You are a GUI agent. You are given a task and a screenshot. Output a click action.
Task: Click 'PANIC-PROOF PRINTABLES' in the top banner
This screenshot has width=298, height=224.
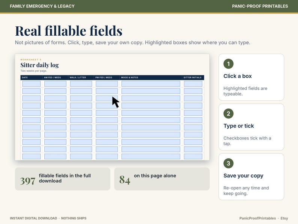[x=260, y=6]
